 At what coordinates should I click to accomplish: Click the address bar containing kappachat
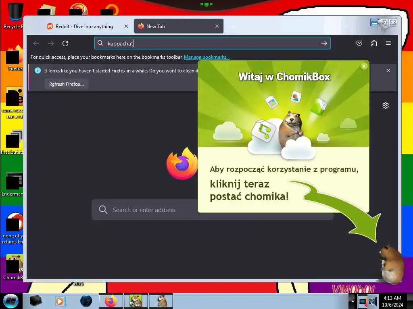click(212, 43)
